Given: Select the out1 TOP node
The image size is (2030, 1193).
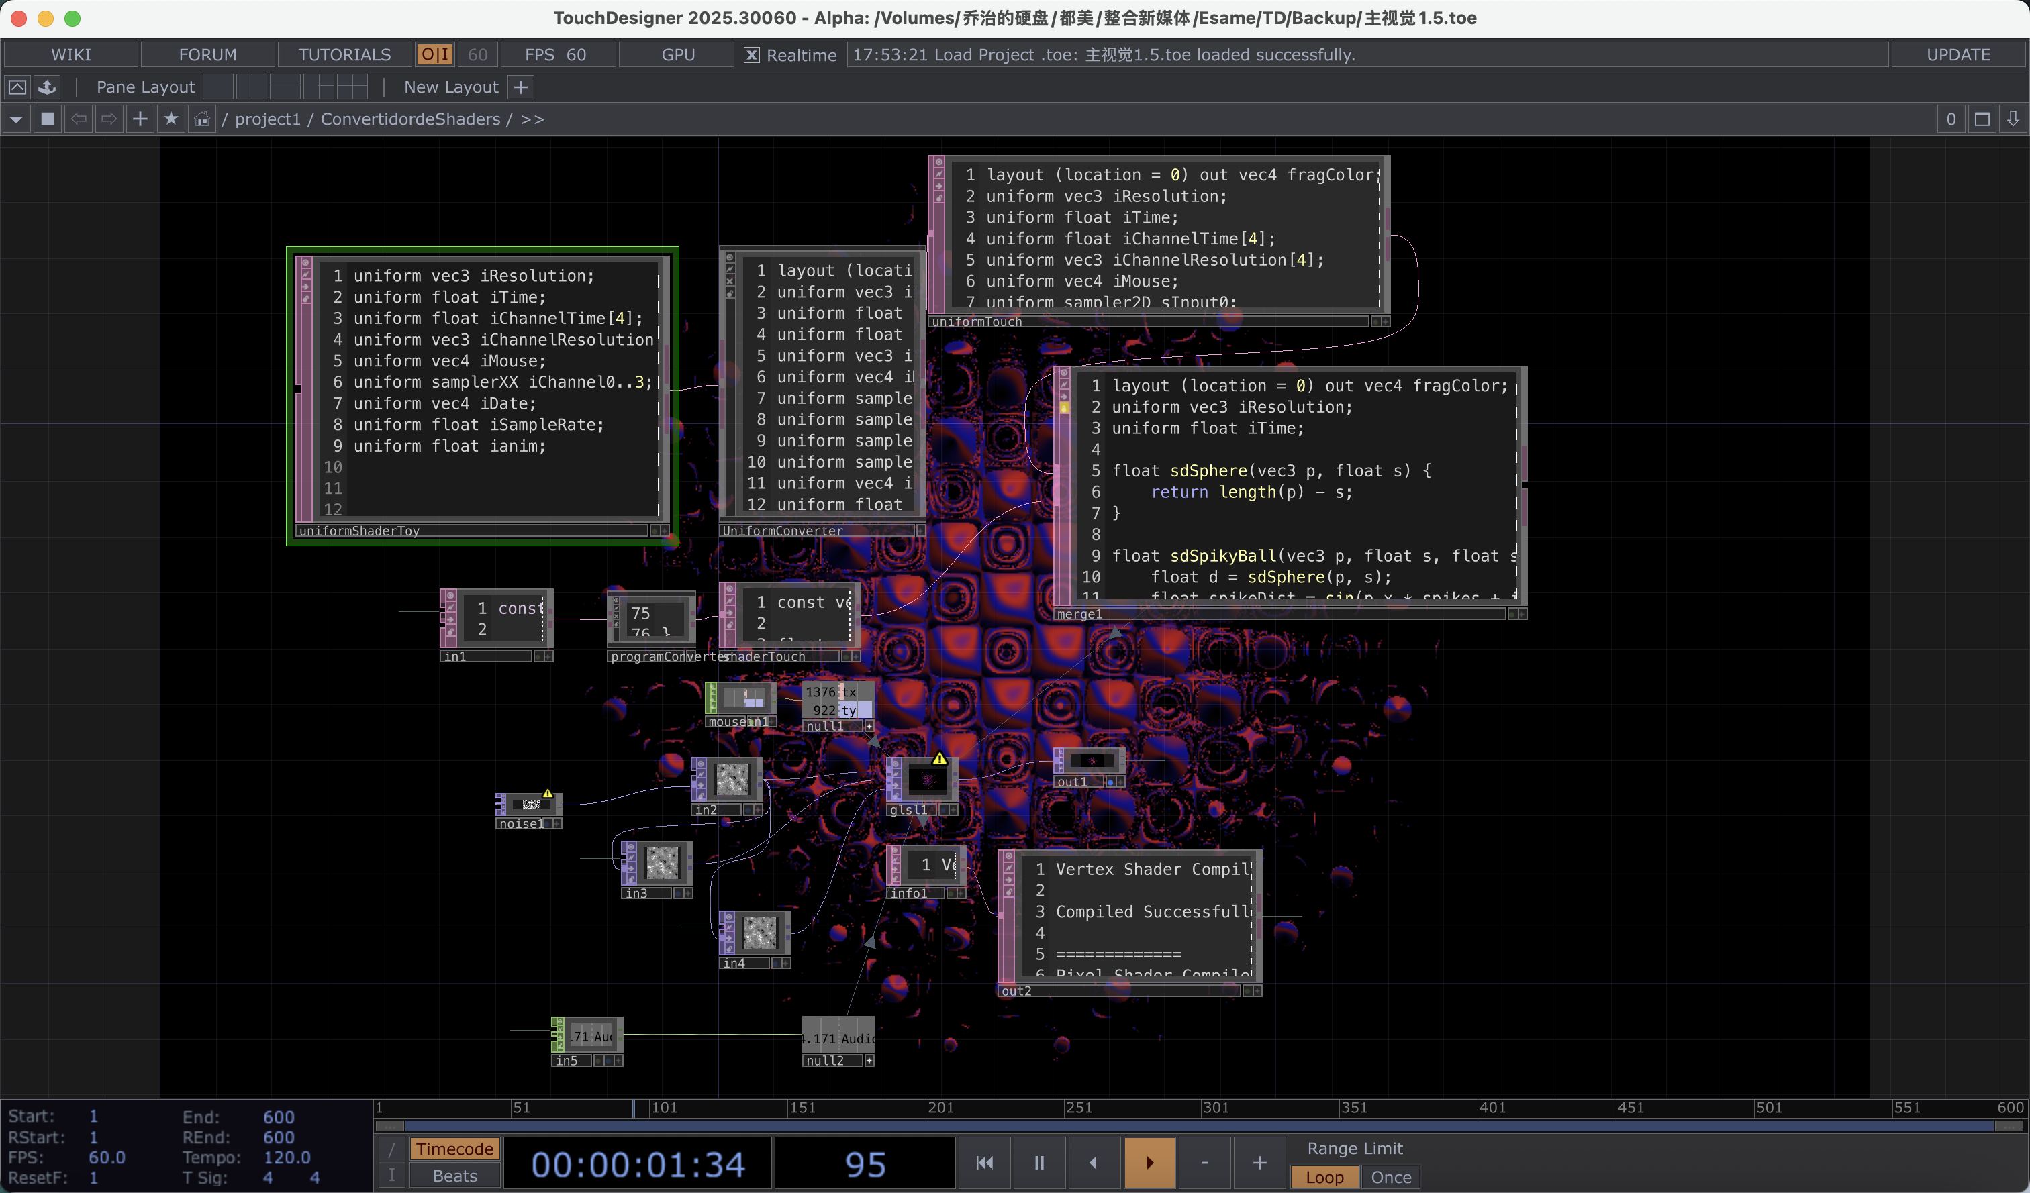Looking at the screenshot, I should coord(1090,767).
